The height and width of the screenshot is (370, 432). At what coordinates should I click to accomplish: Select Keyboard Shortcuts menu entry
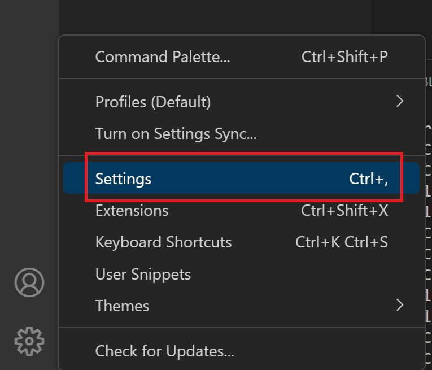[163, 242]
